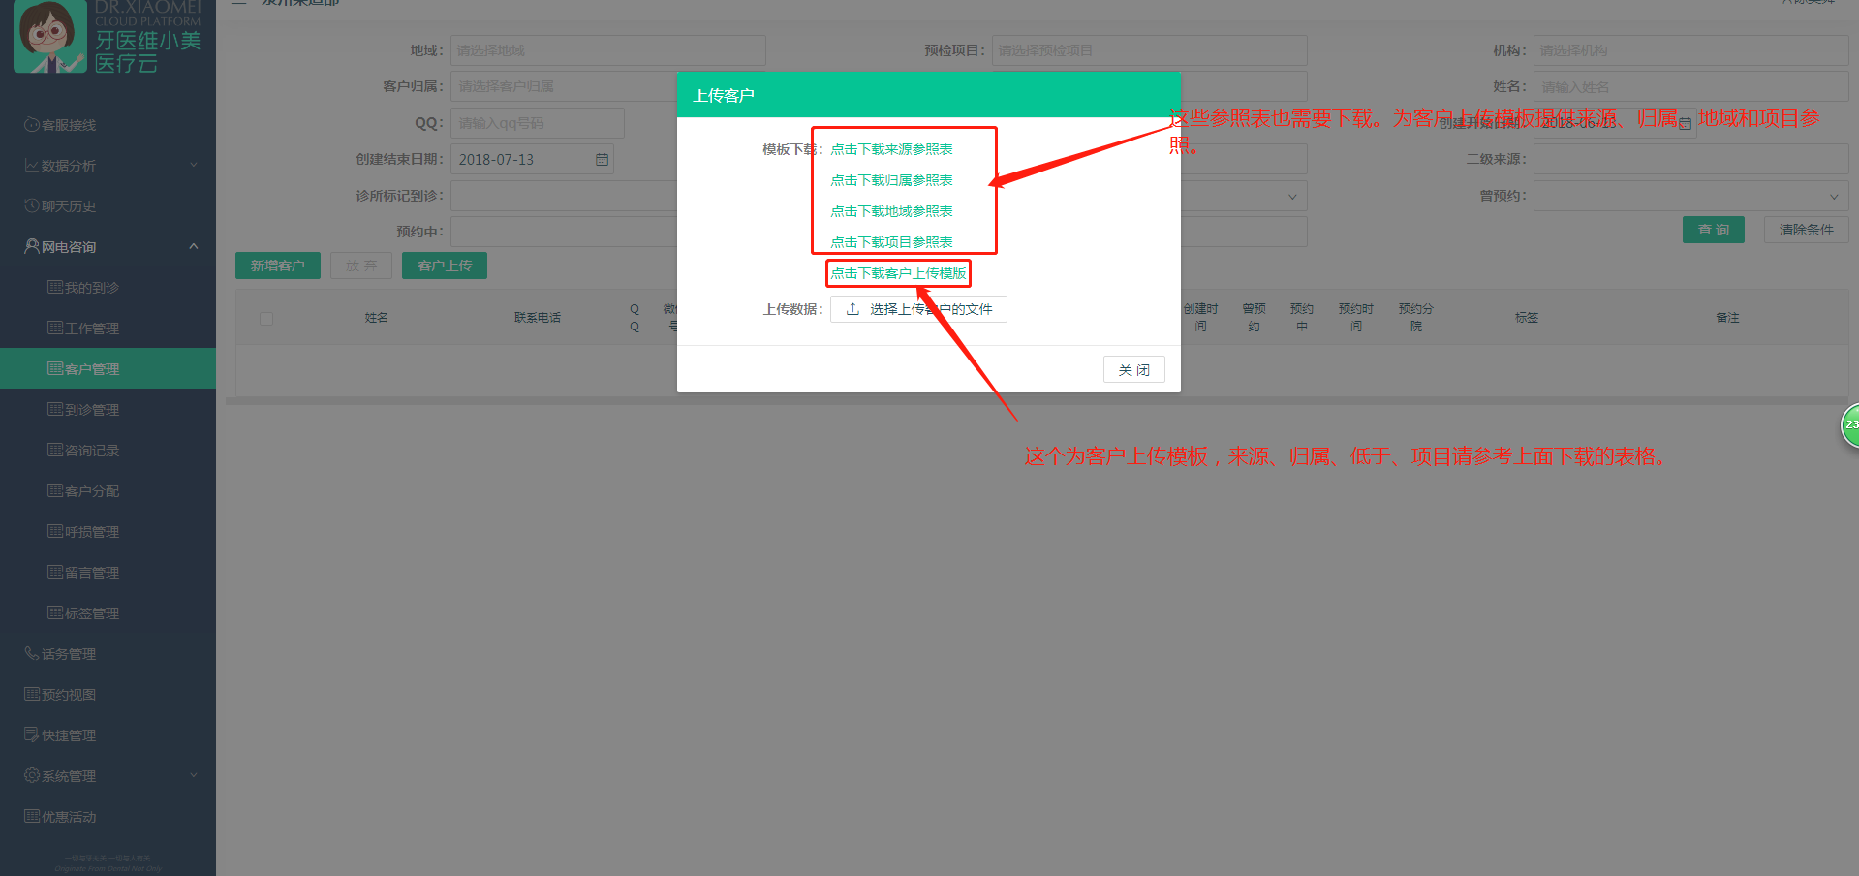Expand the 数据分析 submenu
This screenshot has height=876, width=1859.
[193, 166]
